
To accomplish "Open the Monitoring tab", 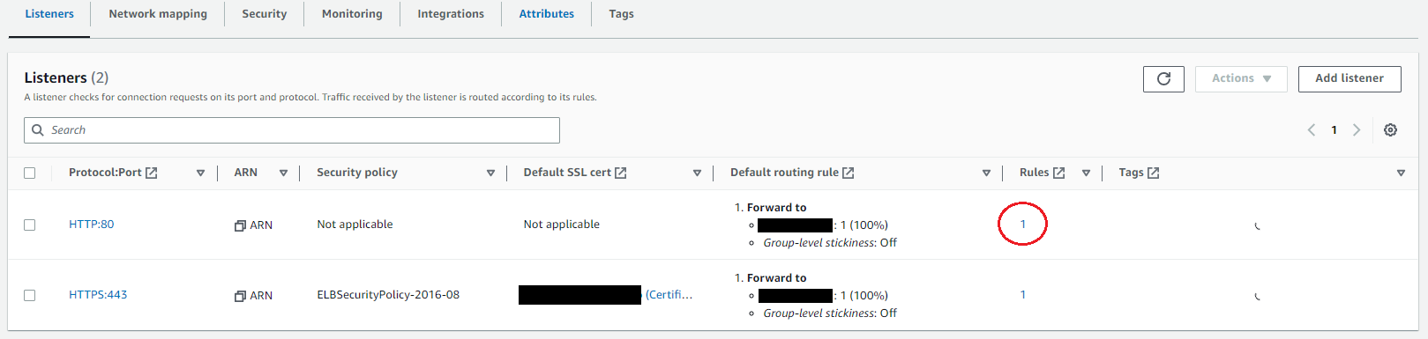I will [352, 14].
